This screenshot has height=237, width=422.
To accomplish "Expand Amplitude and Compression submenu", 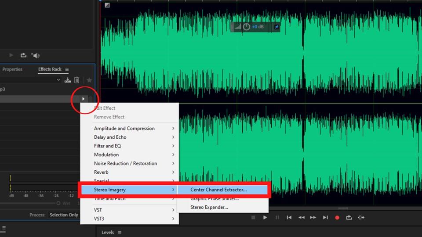I will (x=129, y=129).
